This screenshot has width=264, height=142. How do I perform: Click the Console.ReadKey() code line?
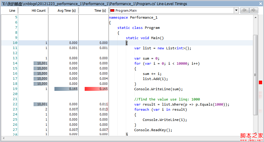pyautogui.click(x=153, y=130)
